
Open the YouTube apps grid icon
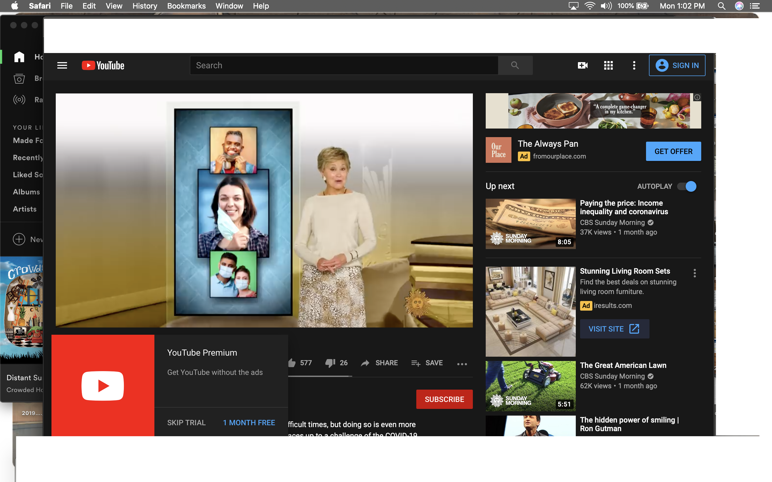608,65
